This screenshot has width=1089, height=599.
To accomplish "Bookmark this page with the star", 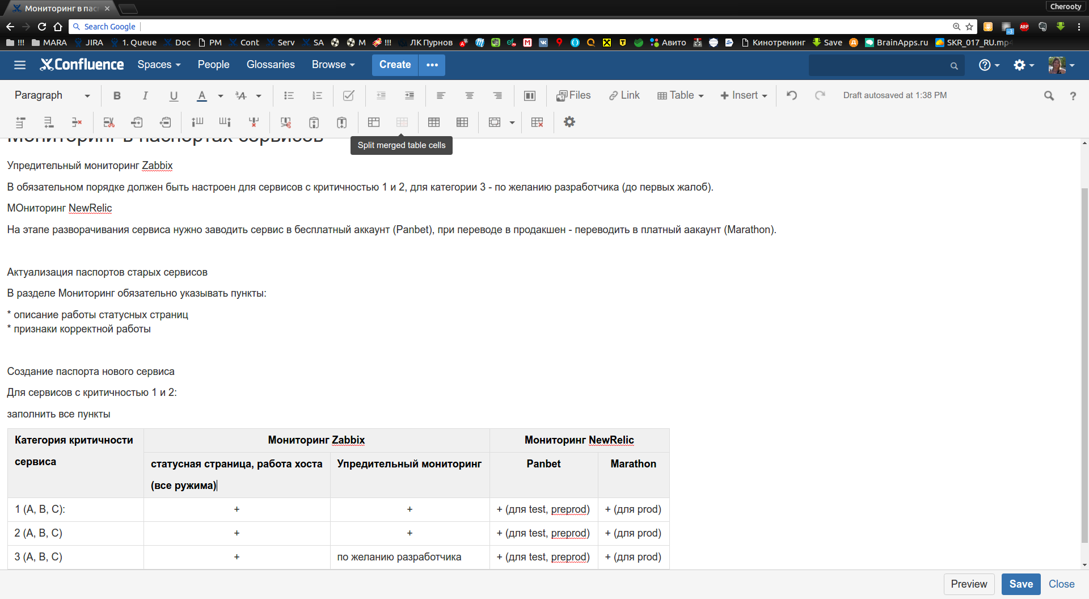I will [x=969, y=27].
